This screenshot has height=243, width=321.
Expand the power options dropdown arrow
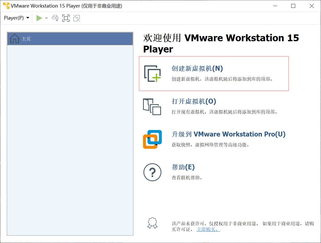tap(46, 18)
